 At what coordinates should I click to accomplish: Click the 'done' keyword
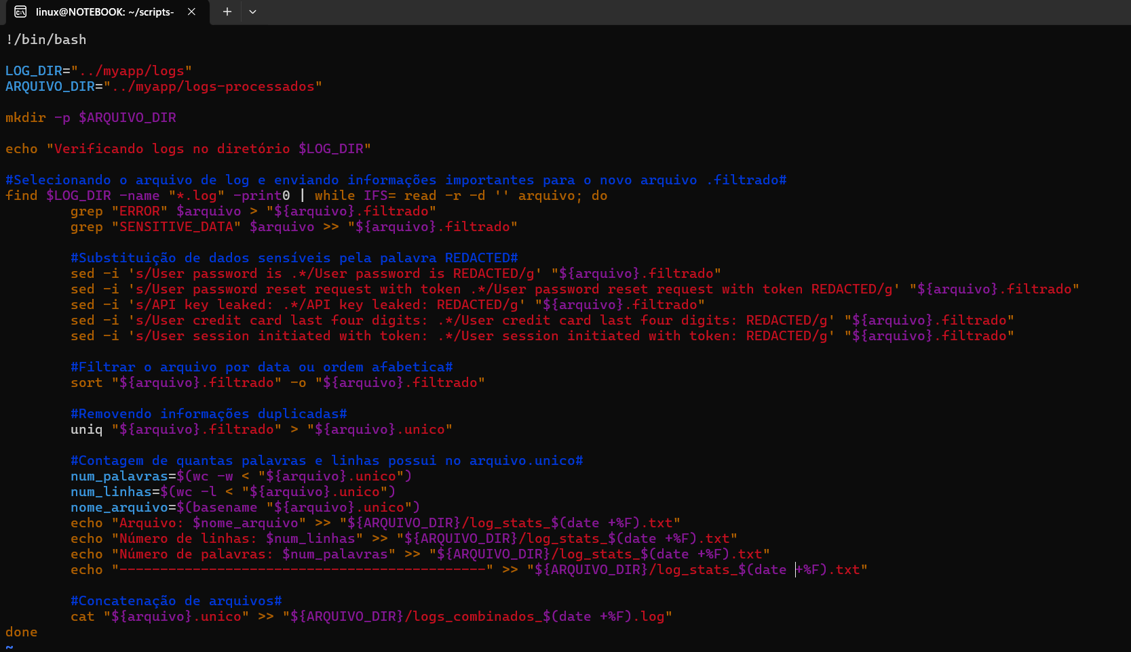coord(22,632)
